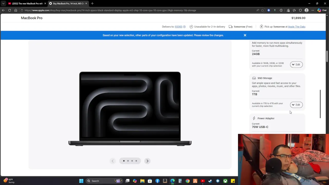The image size is (329, 185).
Task: Open a new browser tab
Action: coord(92,3)
